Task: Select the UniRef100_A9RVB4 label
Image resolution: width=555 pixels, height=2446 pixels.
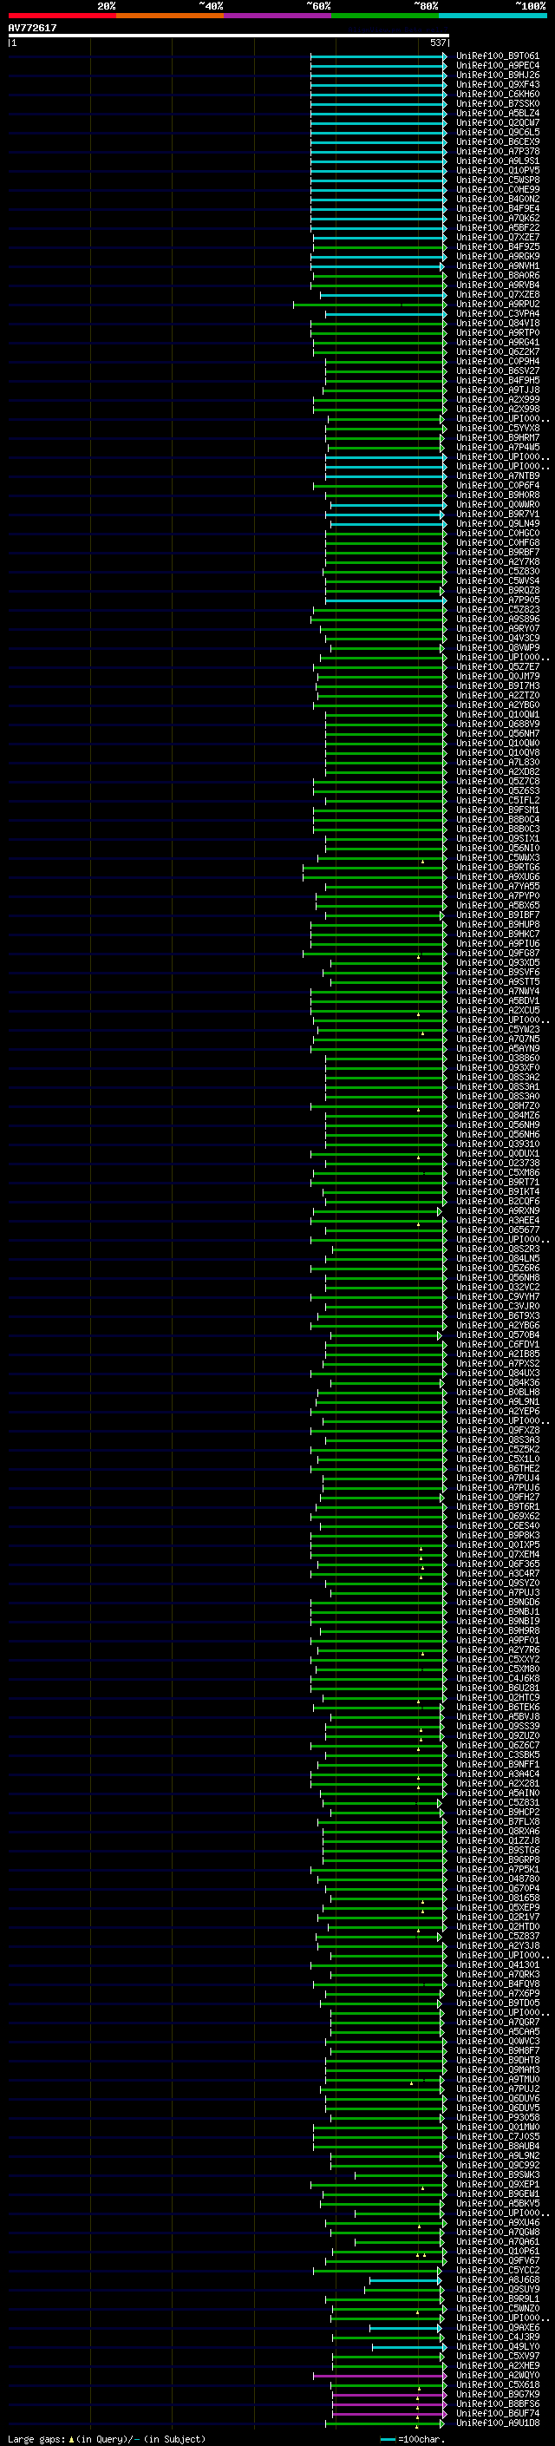Action: (498, 285)
